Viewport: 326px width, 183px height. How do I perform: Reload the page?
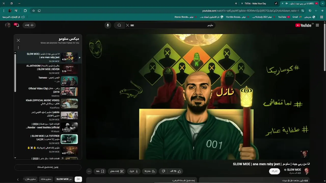coord(310,11)
